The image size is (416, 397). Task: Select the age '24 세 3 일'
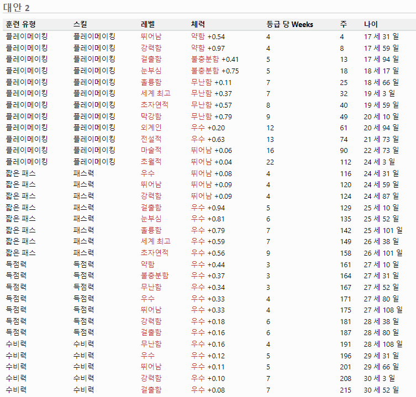click(380, 162)
